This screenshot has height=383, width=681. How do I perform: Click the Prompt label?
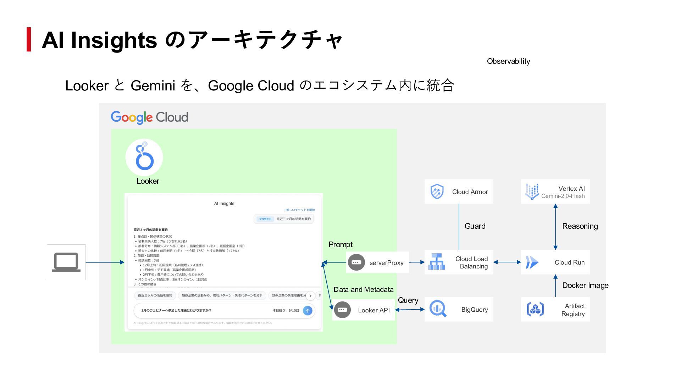[340, 245]
